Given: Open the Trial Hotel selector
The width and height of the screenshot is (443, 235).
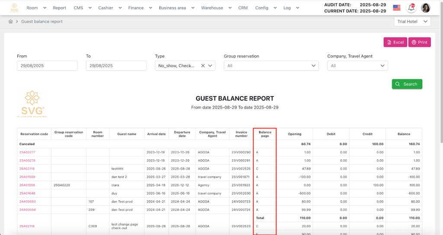Looking at the screenshot, I should coord(412,22).
